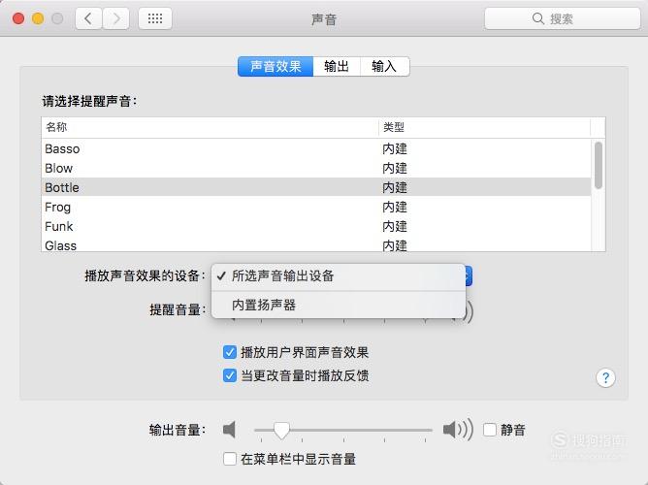Open help with the question mark button
This screenshot has height=485, width=648.
[605, 377]
